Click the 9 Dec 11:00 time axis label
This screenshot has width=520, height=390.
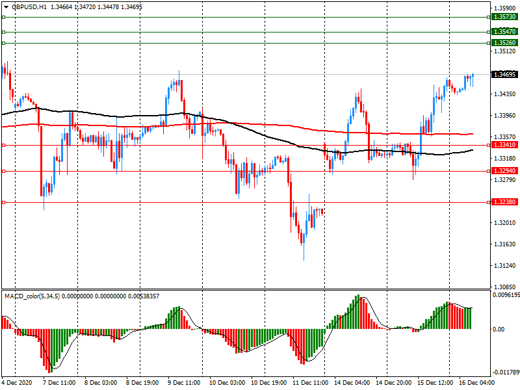pos(185,383)
